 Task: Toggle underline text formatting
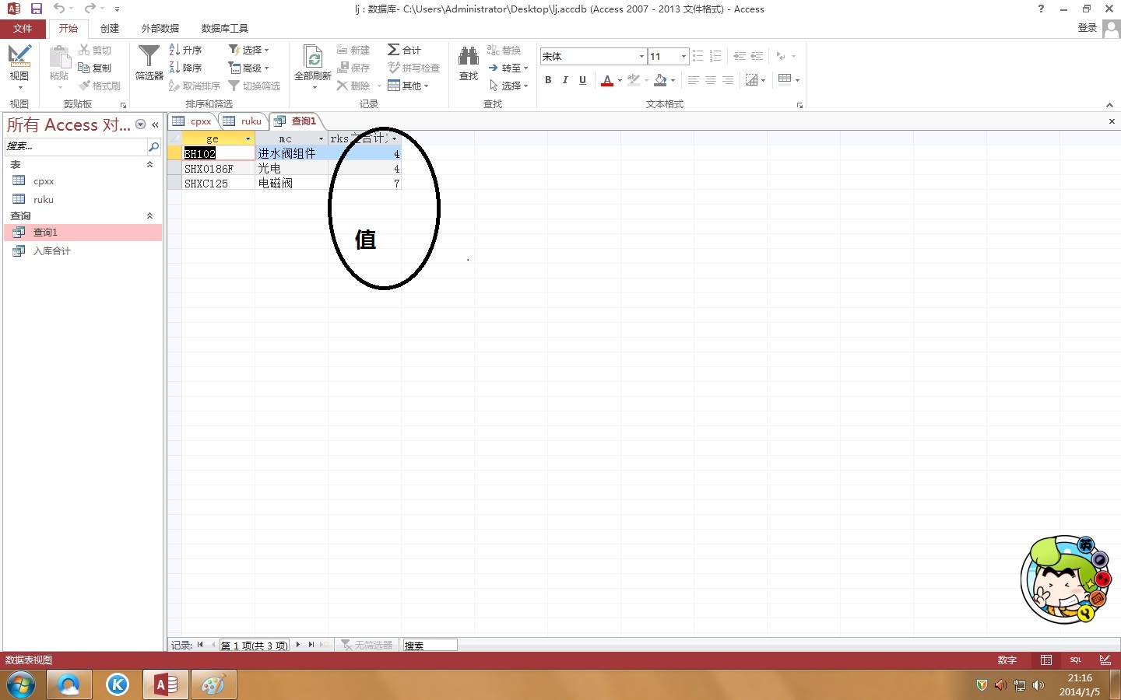pos(582,80)
